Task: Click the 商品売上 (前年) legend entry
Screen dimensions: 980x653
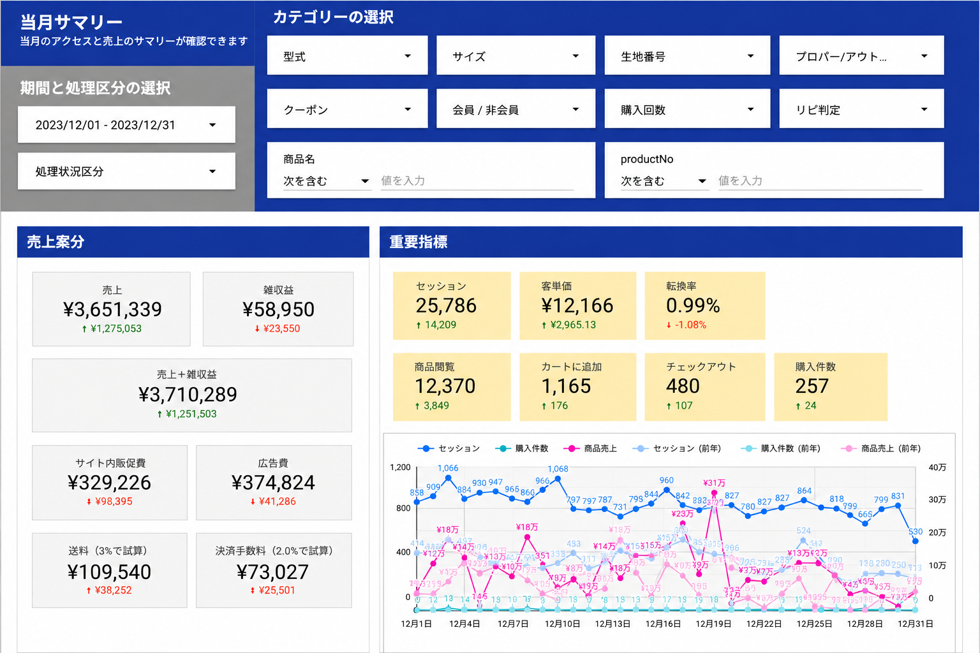Action: [880, 448]
